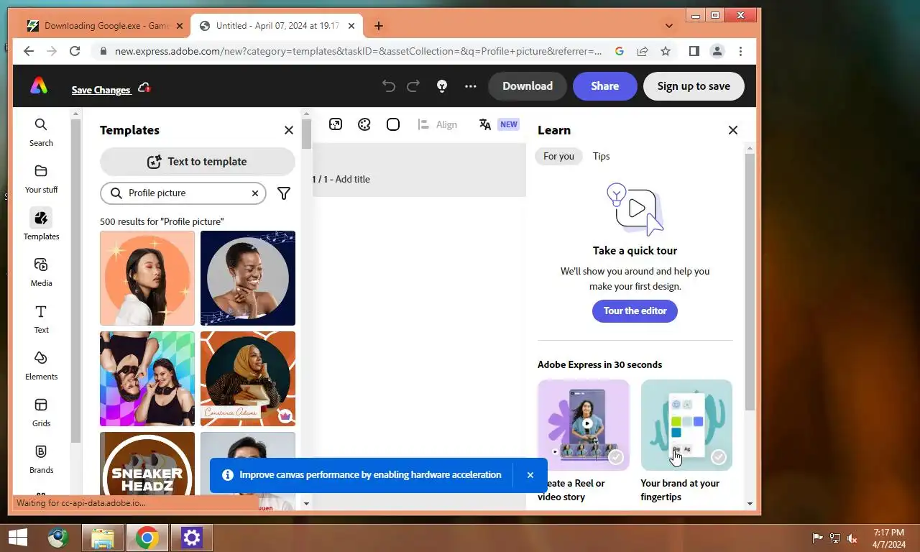Dismiss the hardware acceleration notification
The image size is (920, 552).
click(x=530, y=475)
